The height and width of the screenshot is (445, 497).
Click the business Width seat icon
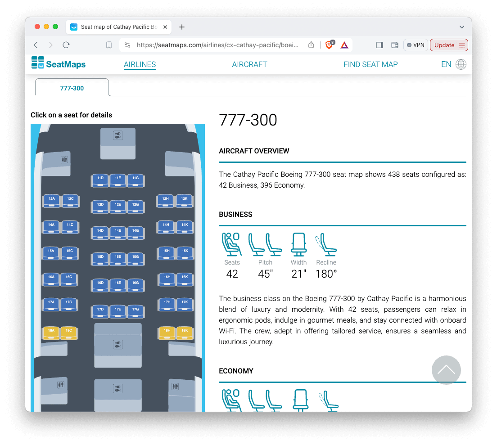(x=298, y=244)
